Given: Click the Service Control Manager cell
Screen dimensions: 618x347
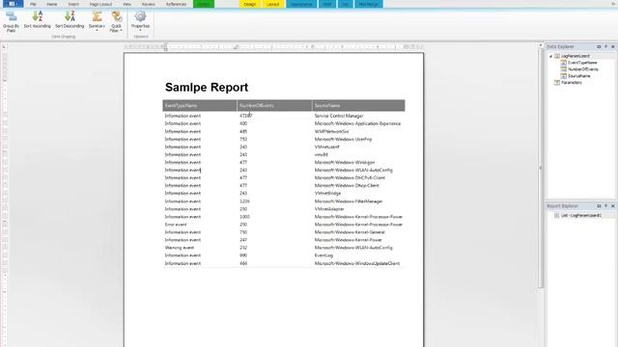Looking at the screenshot, I should (x=339, y=116).
